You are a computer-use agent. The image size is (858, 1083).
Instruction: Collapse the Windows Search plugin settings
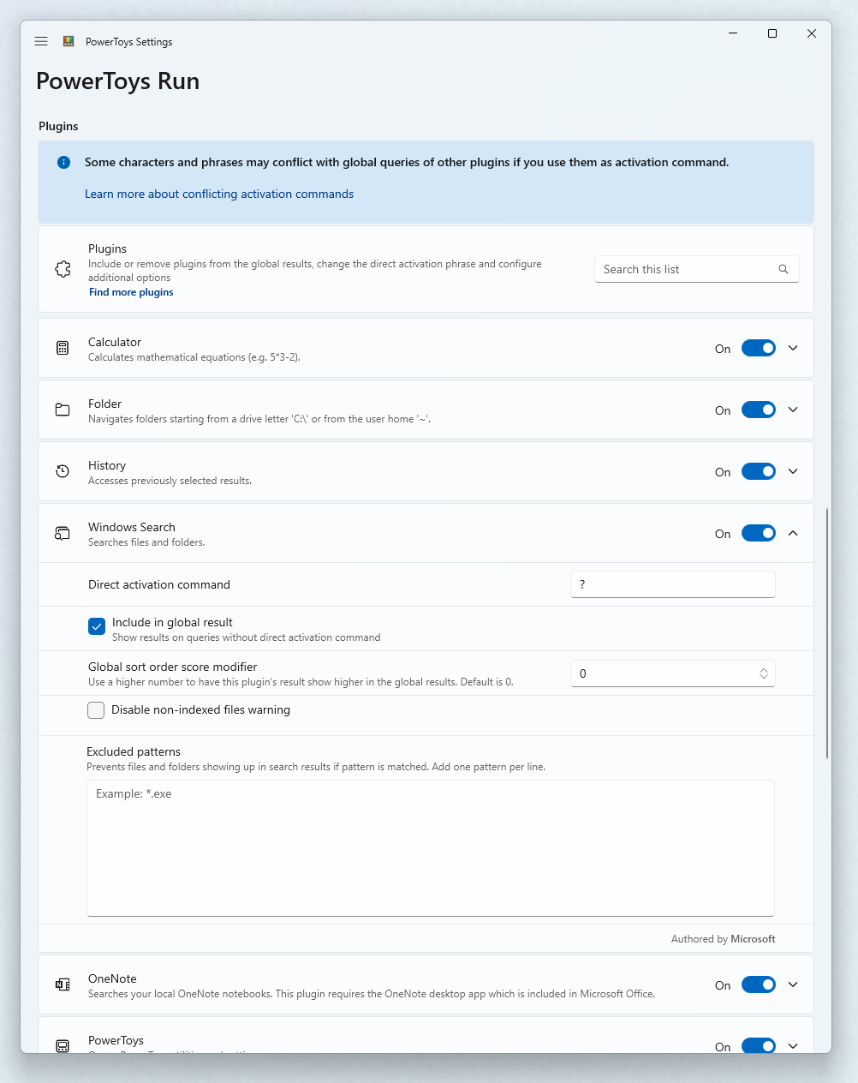pyautogui.click(x=792, y=533)
